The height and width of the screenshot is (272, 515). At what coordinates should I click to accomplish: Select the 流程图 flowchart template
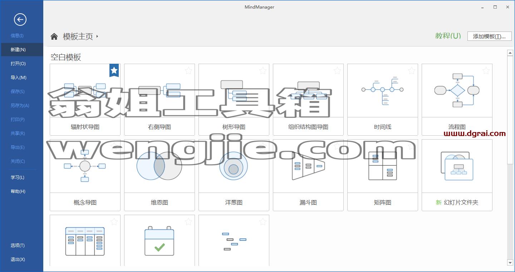(457, 99)
